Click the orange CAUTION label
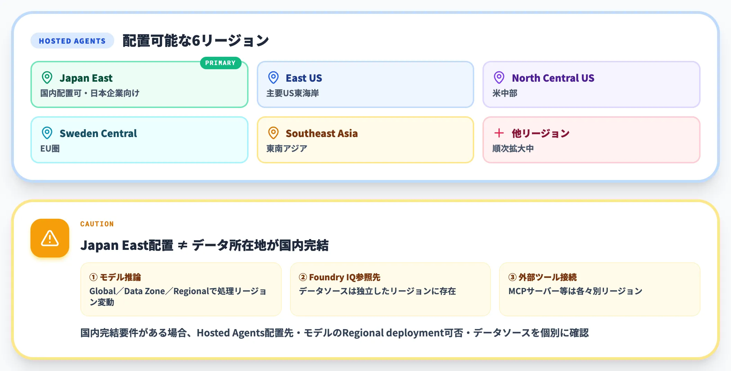Image resolution: width=731 pixels, height=371 pixels. (x=97, y=224)
